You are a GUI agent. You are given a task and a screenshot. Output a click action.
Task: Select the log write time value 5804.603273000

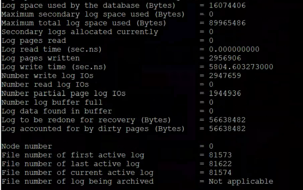click(241, 67)
